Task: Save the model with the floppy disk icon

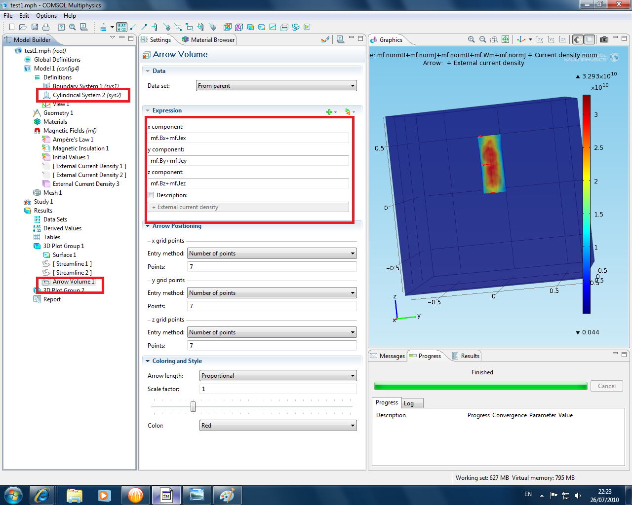Action: [35, 27]
